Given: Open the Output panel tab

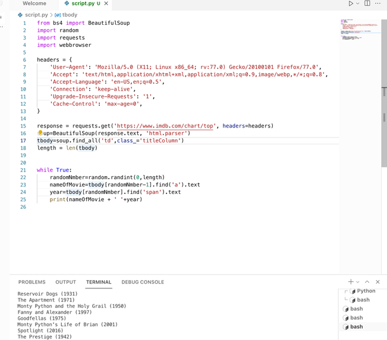Looking at the screenshot, I should pos(65,282).
